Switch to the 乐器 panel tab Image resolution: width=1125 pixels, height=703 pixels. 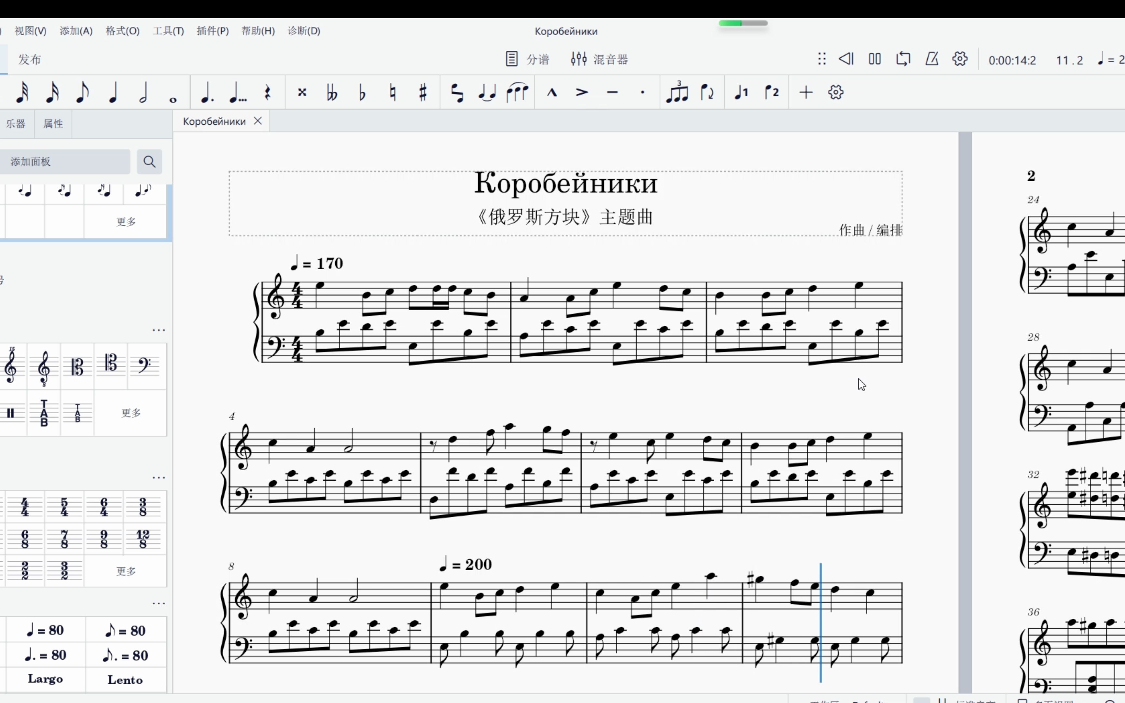tap(16, 124)
